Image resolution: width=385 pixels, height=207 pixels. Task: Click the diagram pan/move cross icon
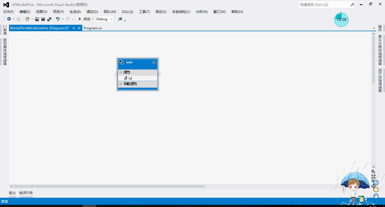(x=373, y=186)
